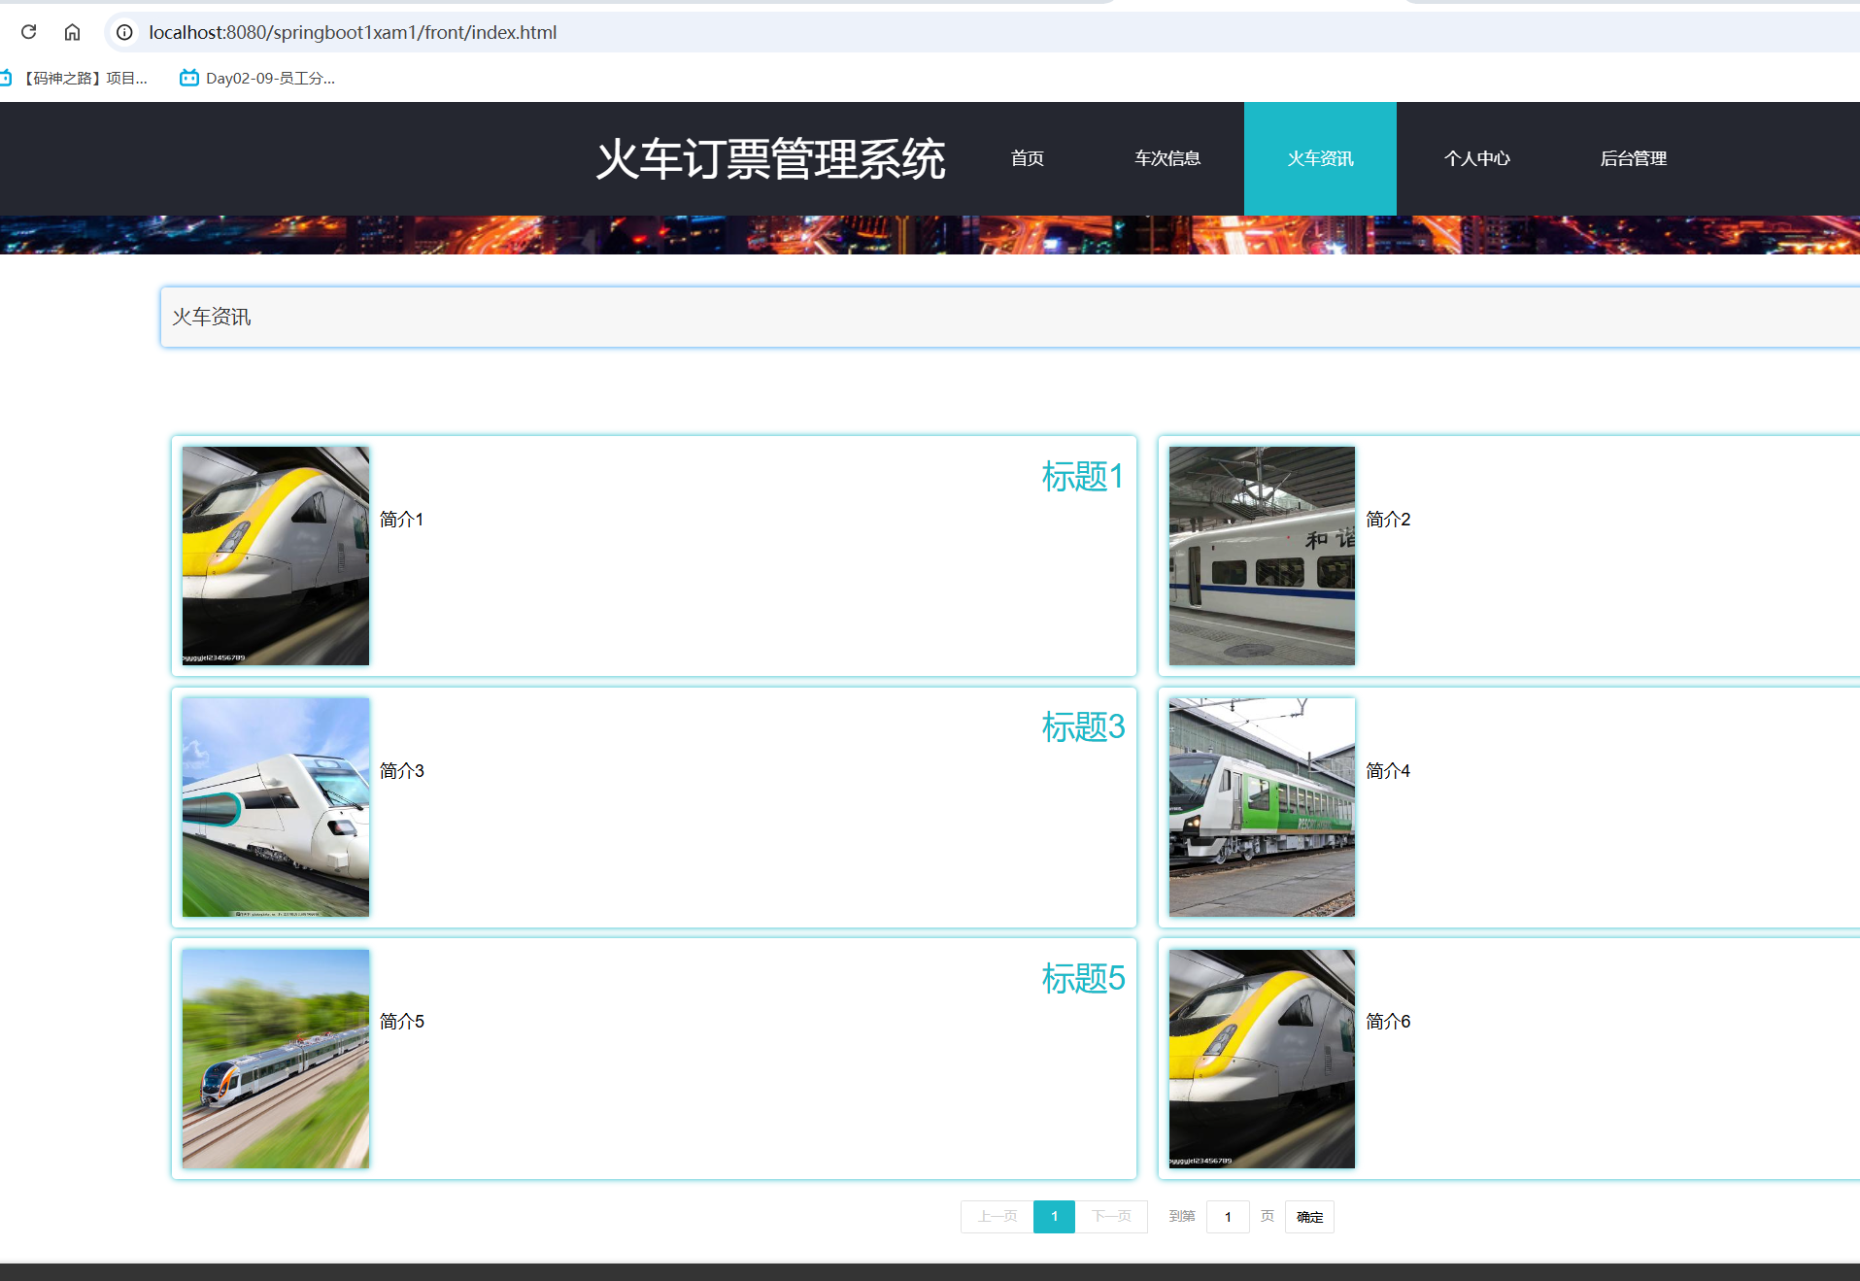1860x1281 pixels.
Task: Click the 简介3 description text
Action: [x=401, y=771]
